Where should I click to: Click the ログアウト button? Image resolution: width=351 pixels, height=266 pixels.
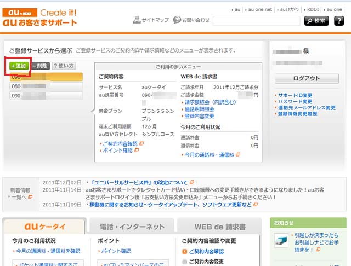(307, 78)
